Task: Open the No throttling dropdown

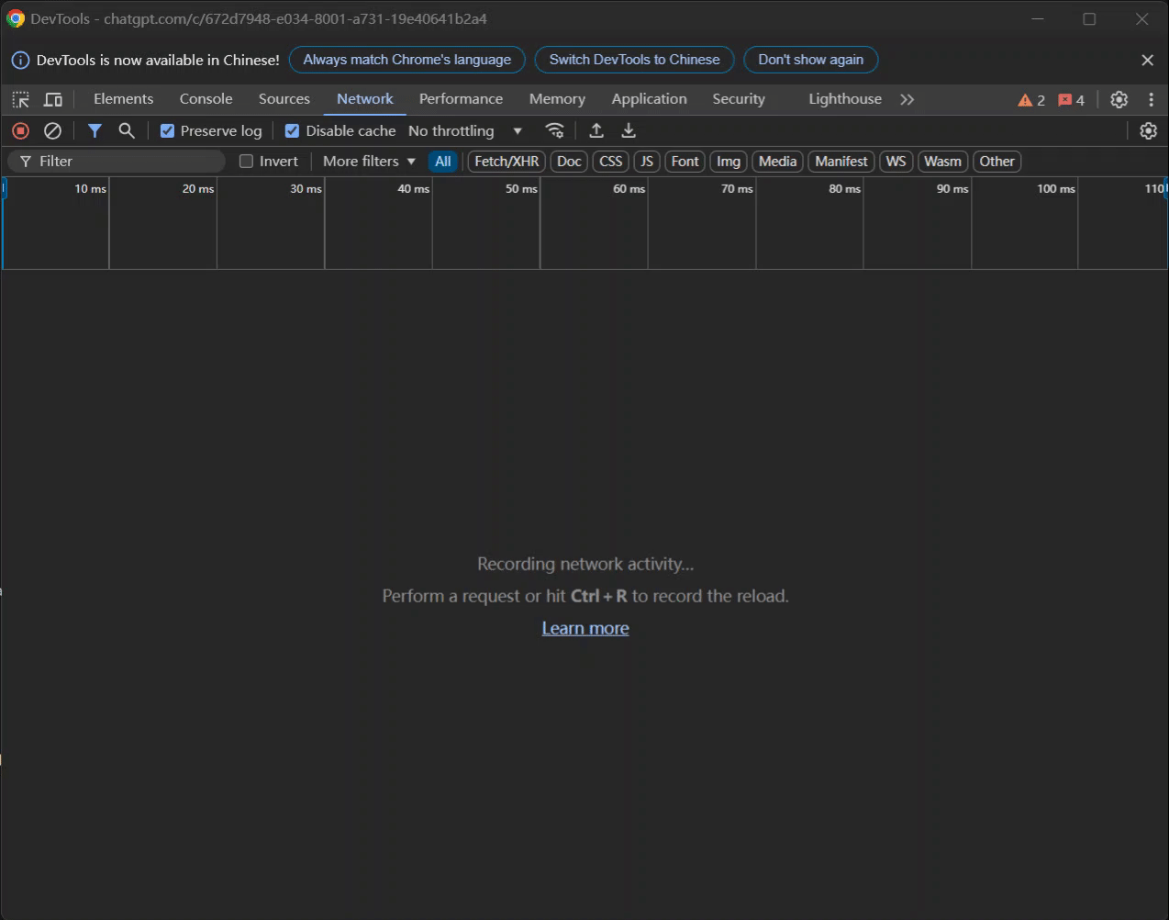Action: (x=464, y=131)
